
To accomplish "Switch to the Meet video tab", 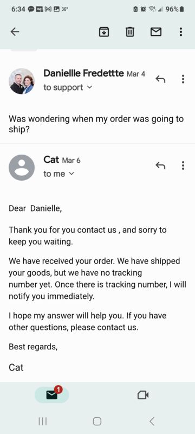I will [143, 395].
